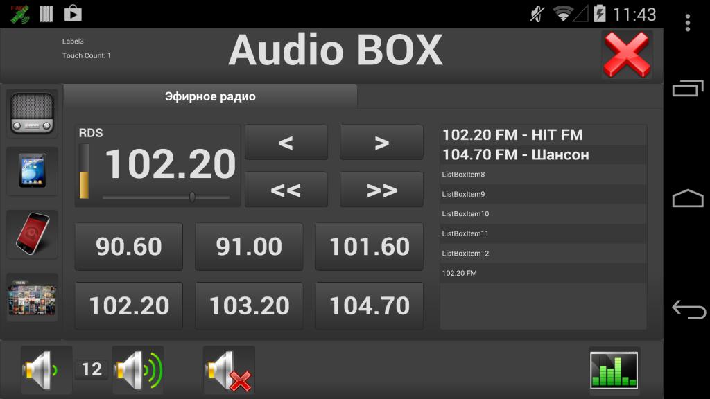The image size is (710, 399).
Task: Open the equalizer icon
Action: tap(614, 370)
